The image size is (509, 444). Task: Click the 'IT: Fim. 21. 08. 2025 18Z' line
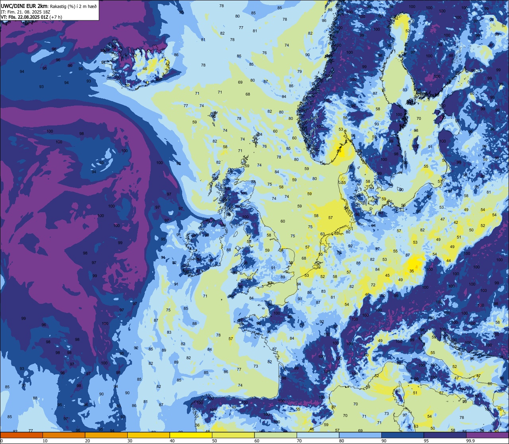25,12
